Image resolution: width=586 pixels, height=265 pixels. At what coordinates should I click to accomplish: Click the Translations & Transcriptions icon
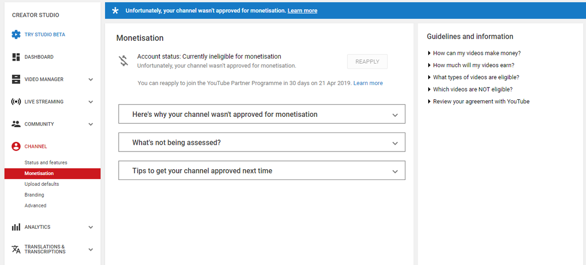click(x=16, y=249)
